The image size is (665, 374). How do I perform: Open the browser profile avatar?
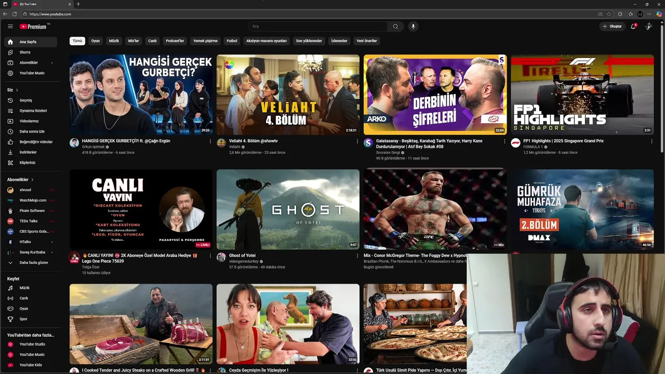pos(640,14)
